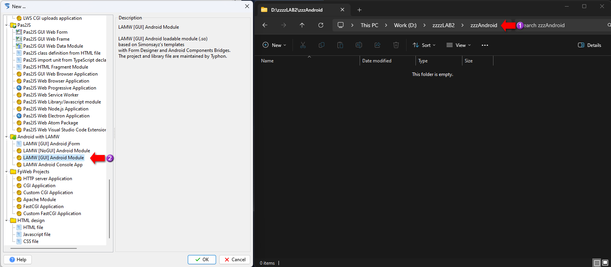The image size is (611, 267).
Task: Select Pas2JS HTML Fragment Module
Action: click(55, 67)
